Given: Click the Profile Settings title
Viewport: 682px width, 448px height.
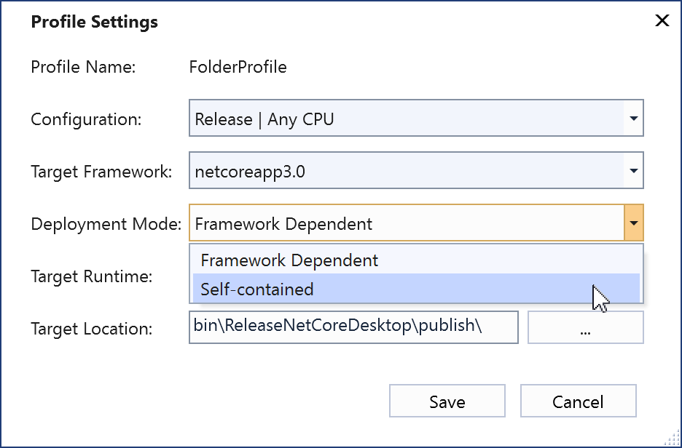Looking at the screenshot, I should [x=95, y=22].
